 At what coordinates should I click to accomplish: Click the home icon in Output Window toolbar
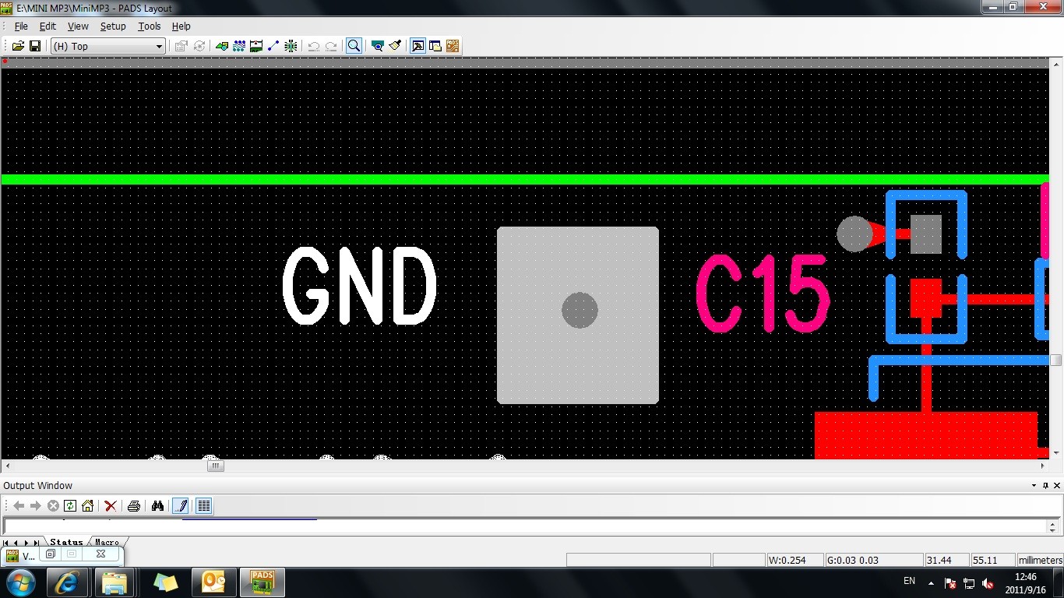point(87,506)
